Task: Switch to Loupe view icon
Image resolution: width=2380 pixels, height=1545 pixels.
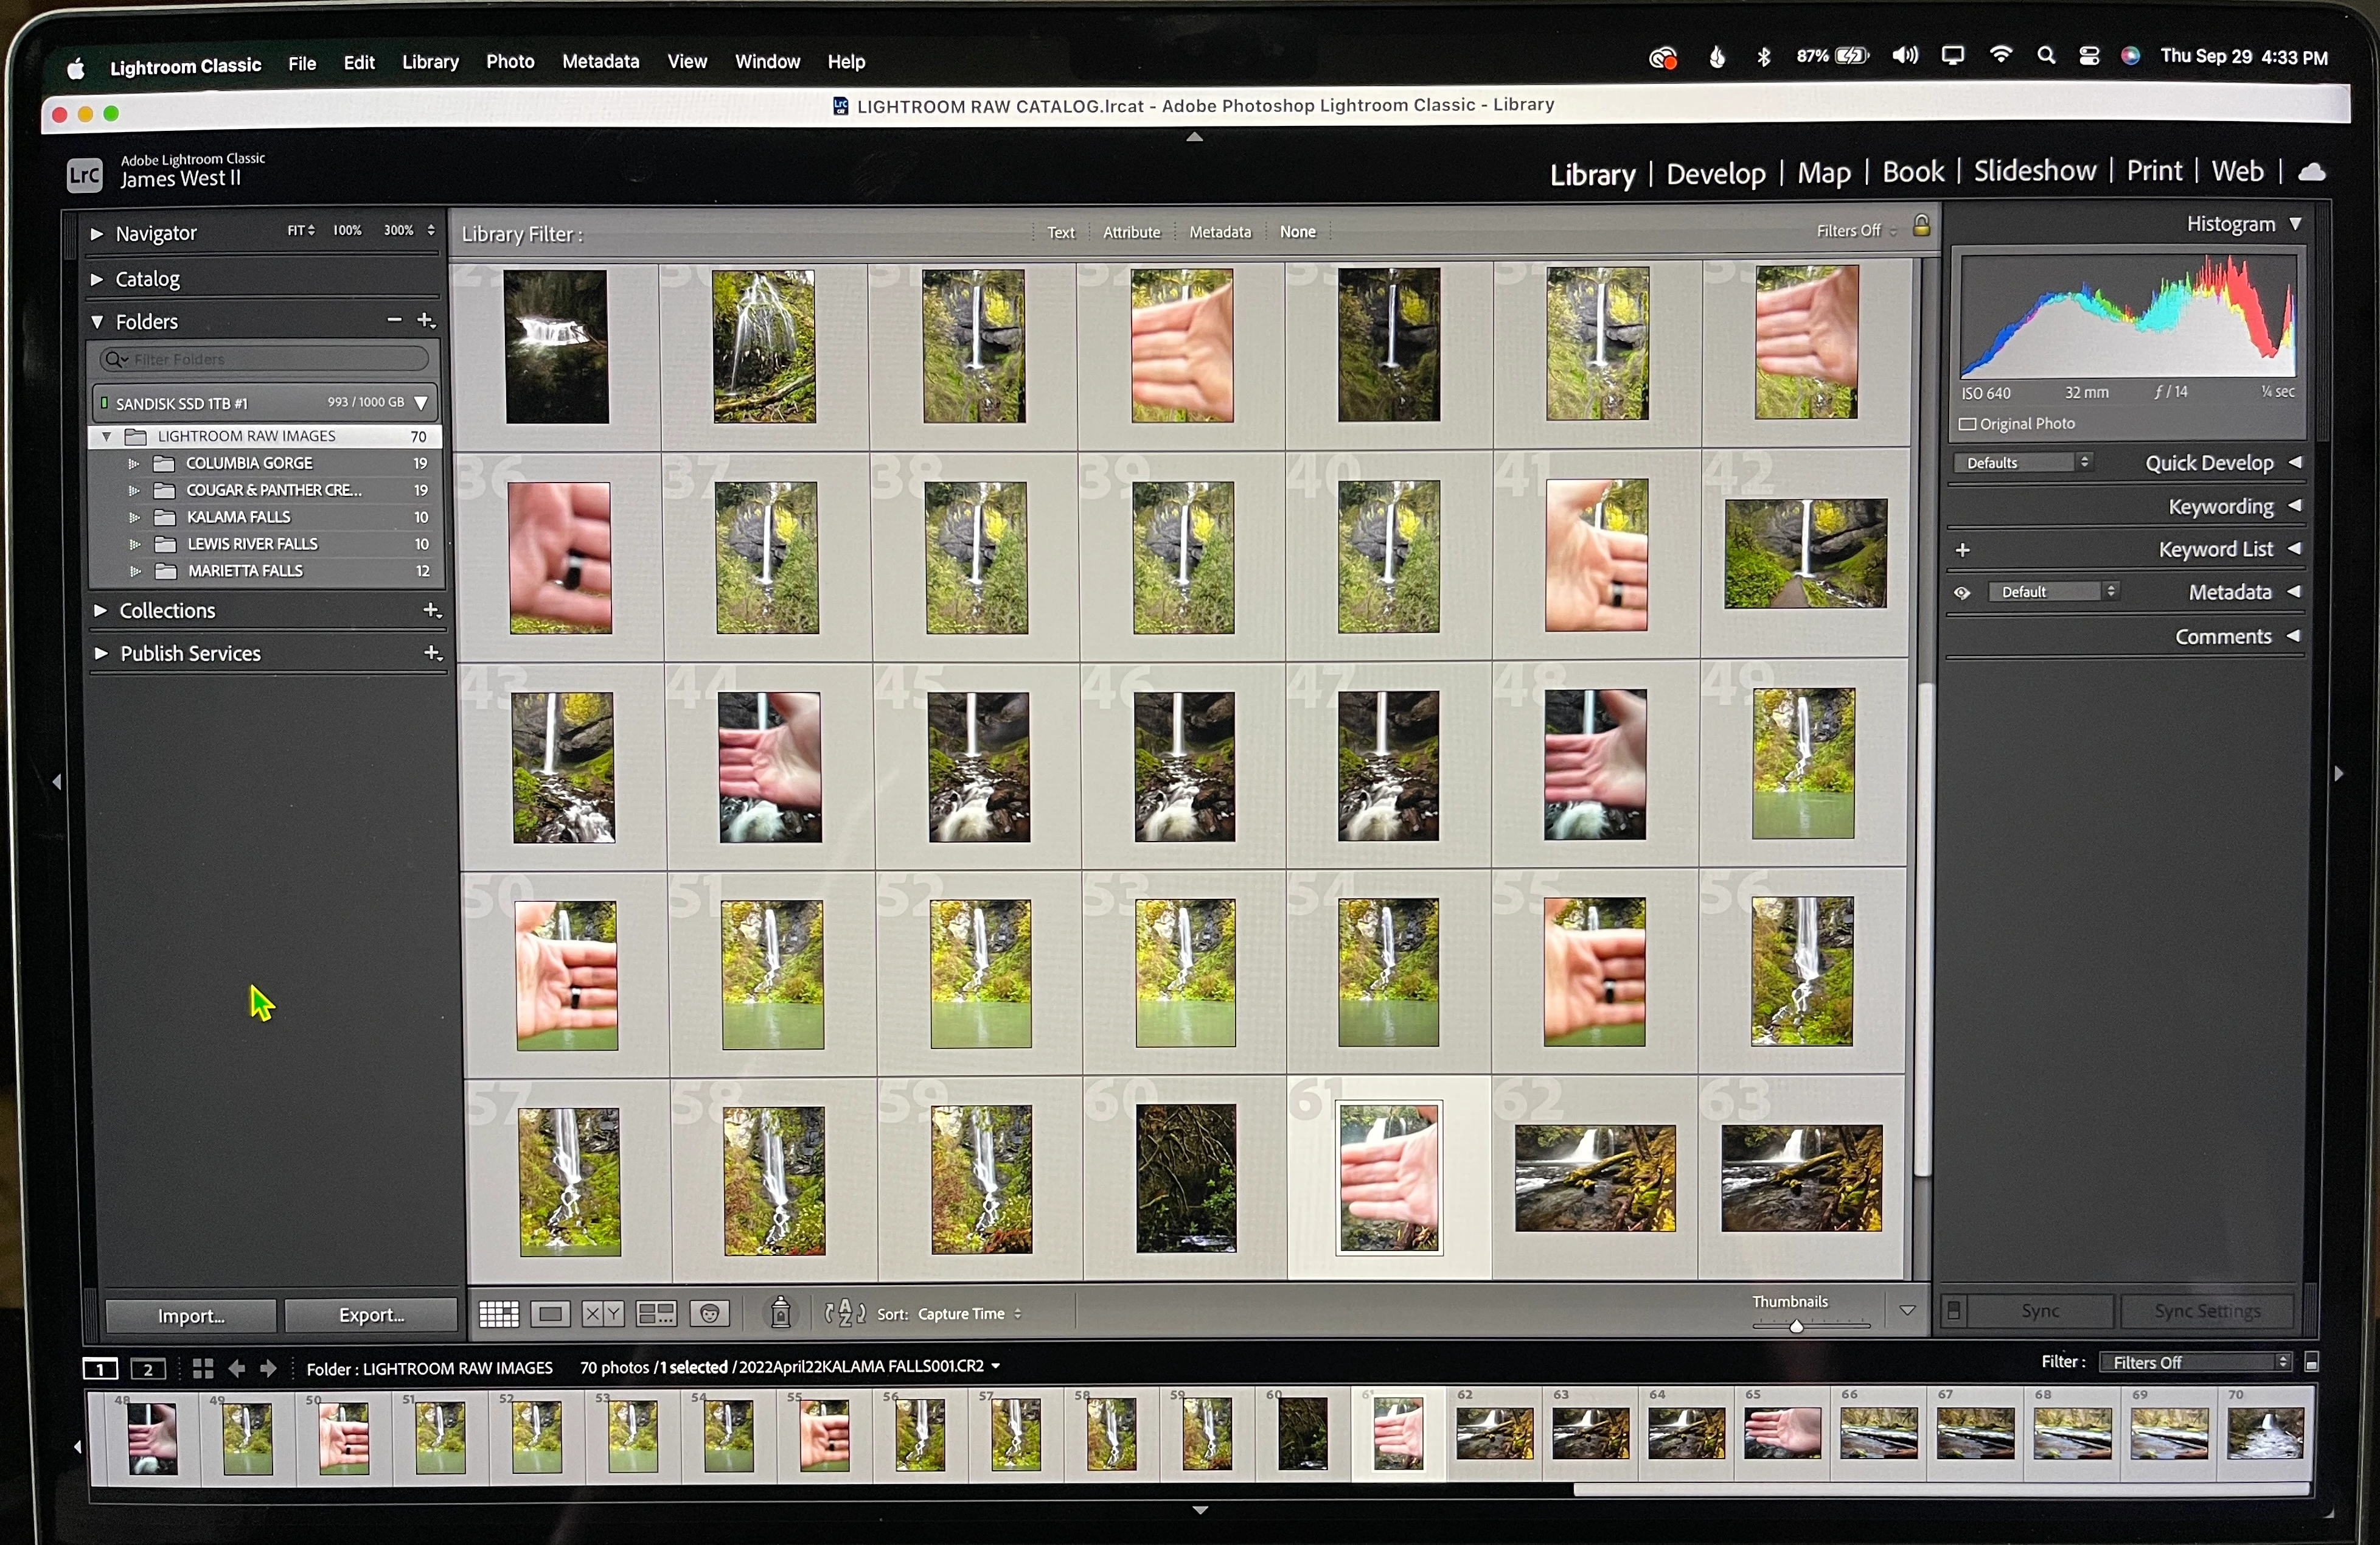Action: 550,1314
